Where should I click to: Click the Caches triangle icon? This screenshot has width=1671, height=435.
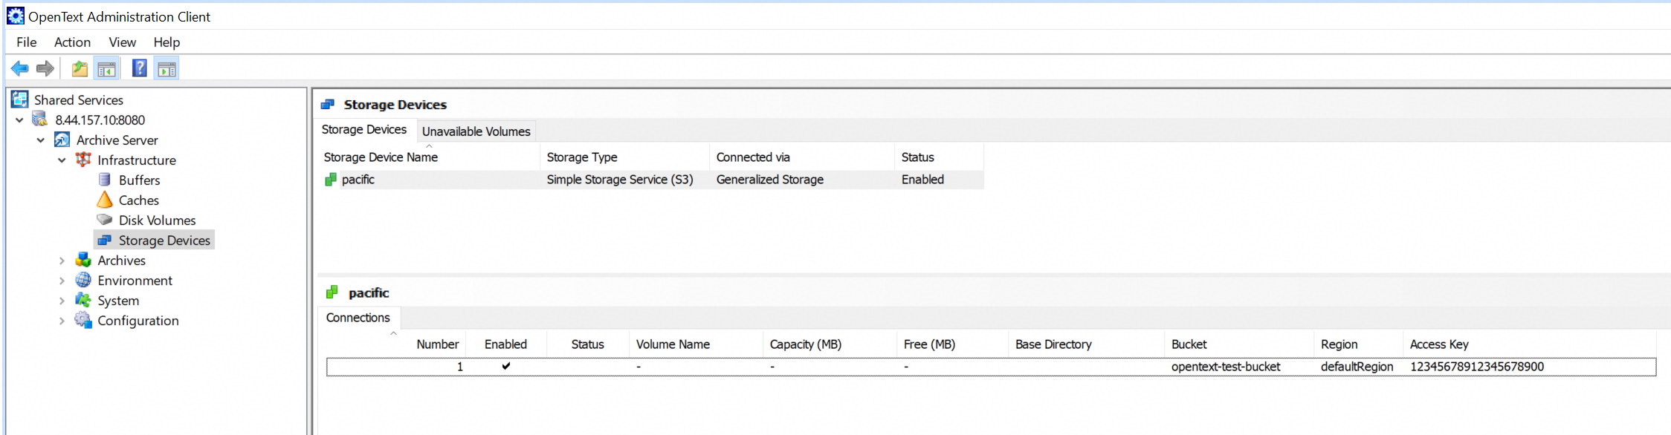click(105, 200)
